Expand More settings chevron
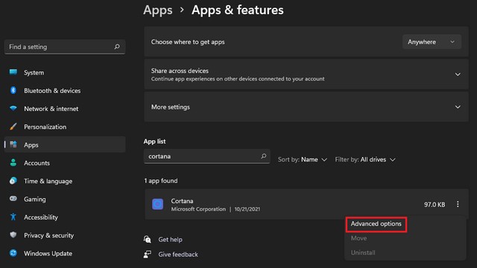 pos(458,107)
